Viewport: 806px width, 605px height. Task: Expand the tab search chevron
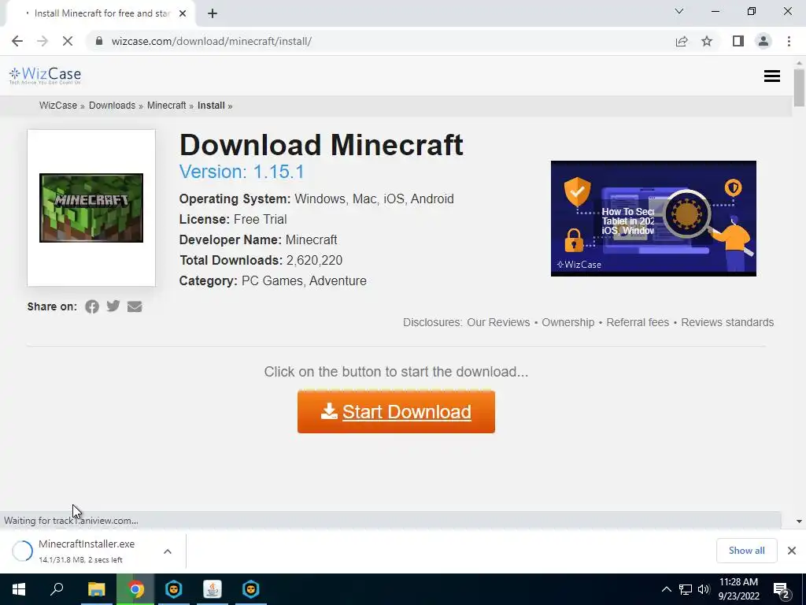click(679, 11)
